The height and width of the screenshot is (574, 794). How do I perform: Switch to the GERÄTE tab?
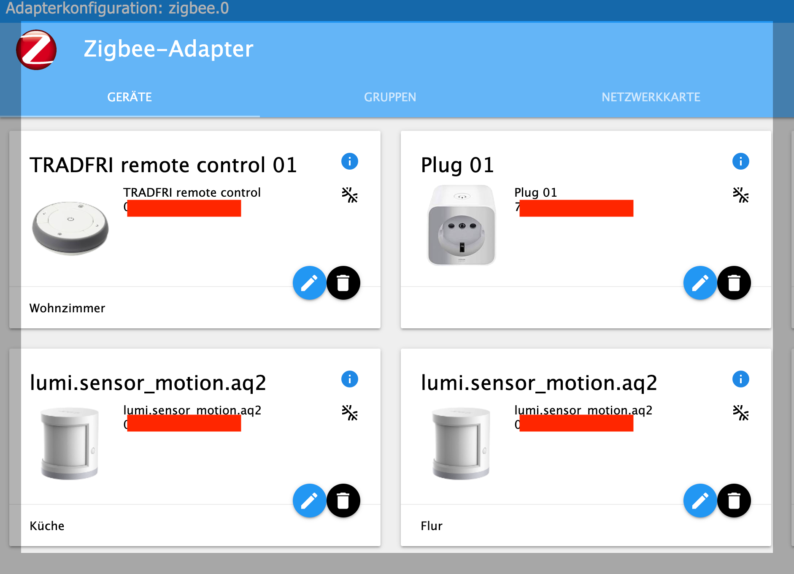(130, 97)
